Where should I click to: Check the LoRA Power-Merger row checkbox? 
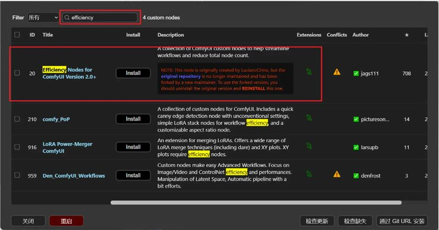(x=17, y=147)
